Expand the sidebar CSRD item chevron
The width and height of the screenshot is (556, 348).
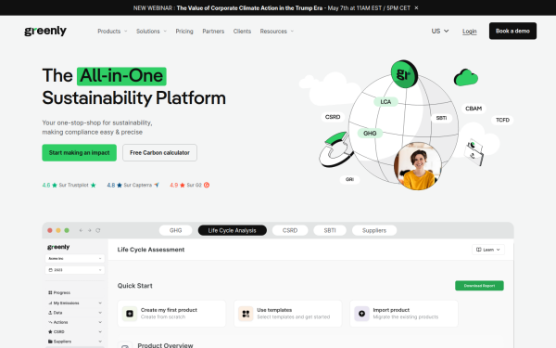click(x=100, y=331)
